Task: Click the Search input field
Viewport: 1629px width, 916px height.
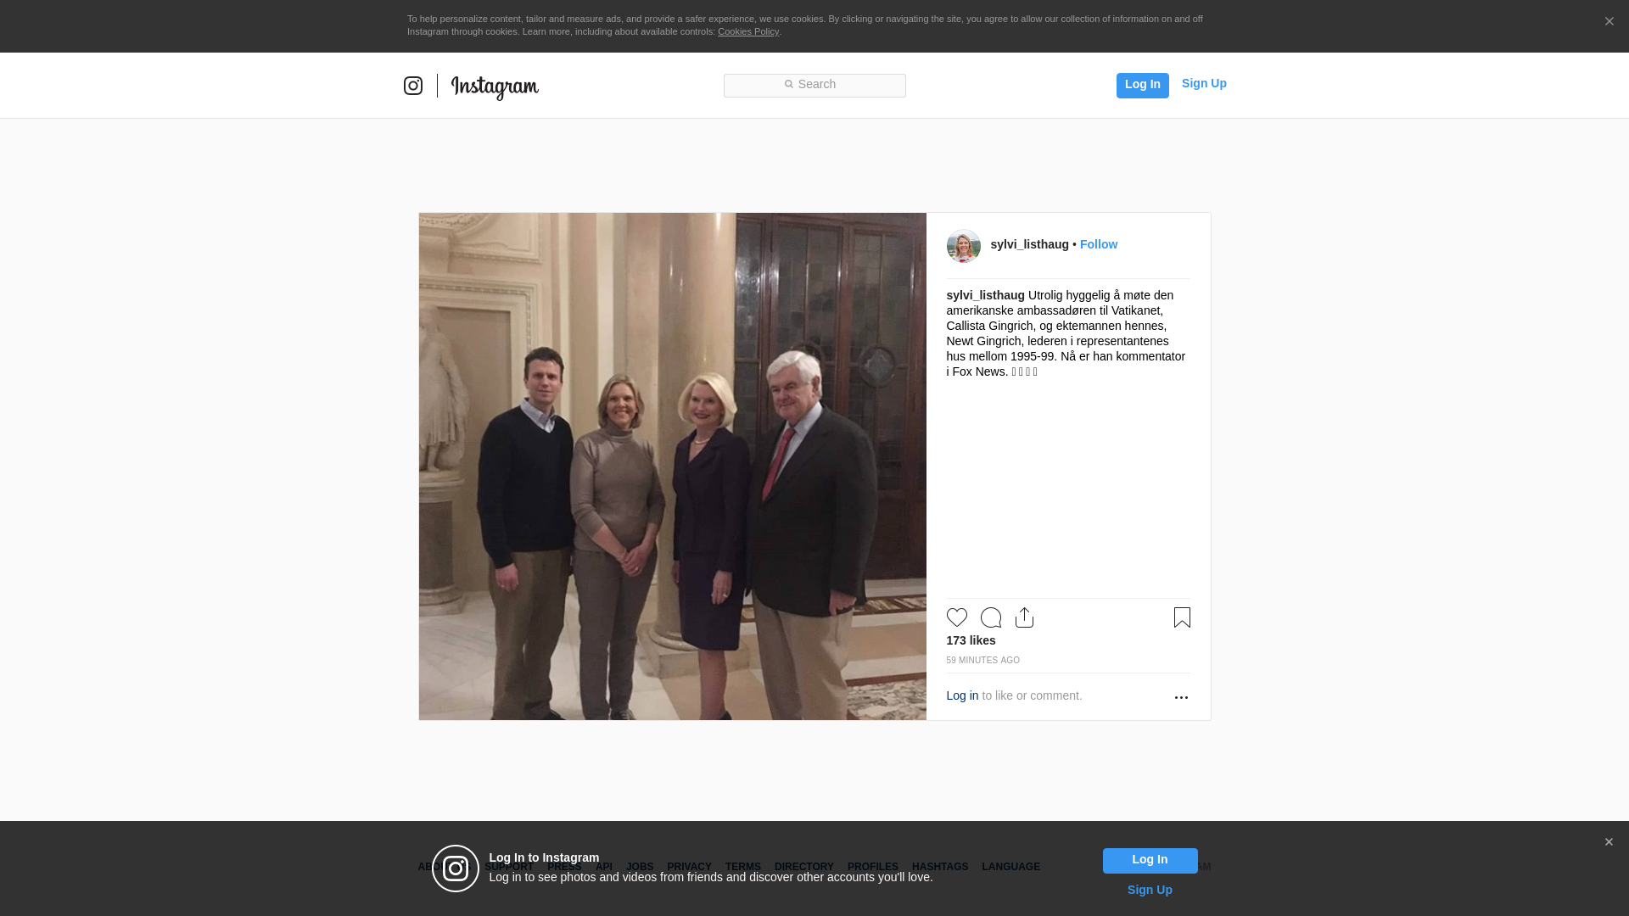Action: 814,85
